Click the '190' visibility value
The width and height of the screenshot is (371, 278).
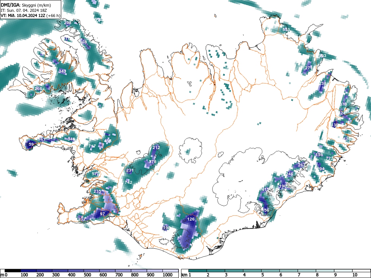283,186
